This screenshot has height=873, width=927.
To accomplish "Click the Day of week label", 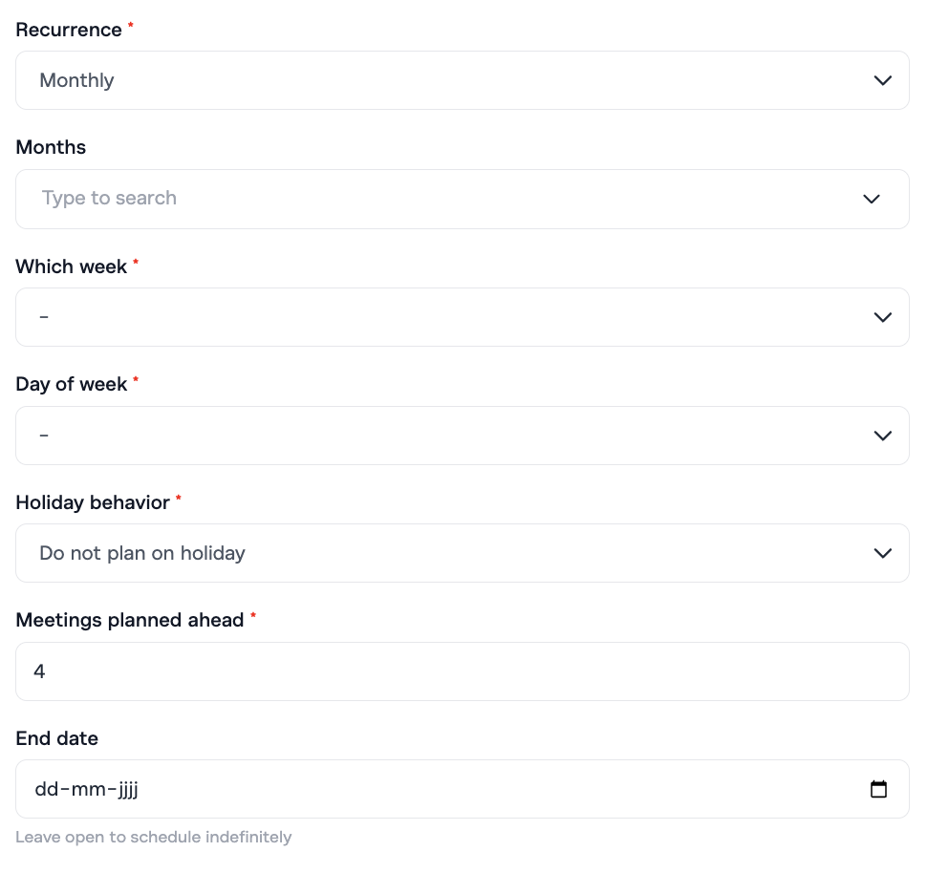I will click(x=72, y=384).
